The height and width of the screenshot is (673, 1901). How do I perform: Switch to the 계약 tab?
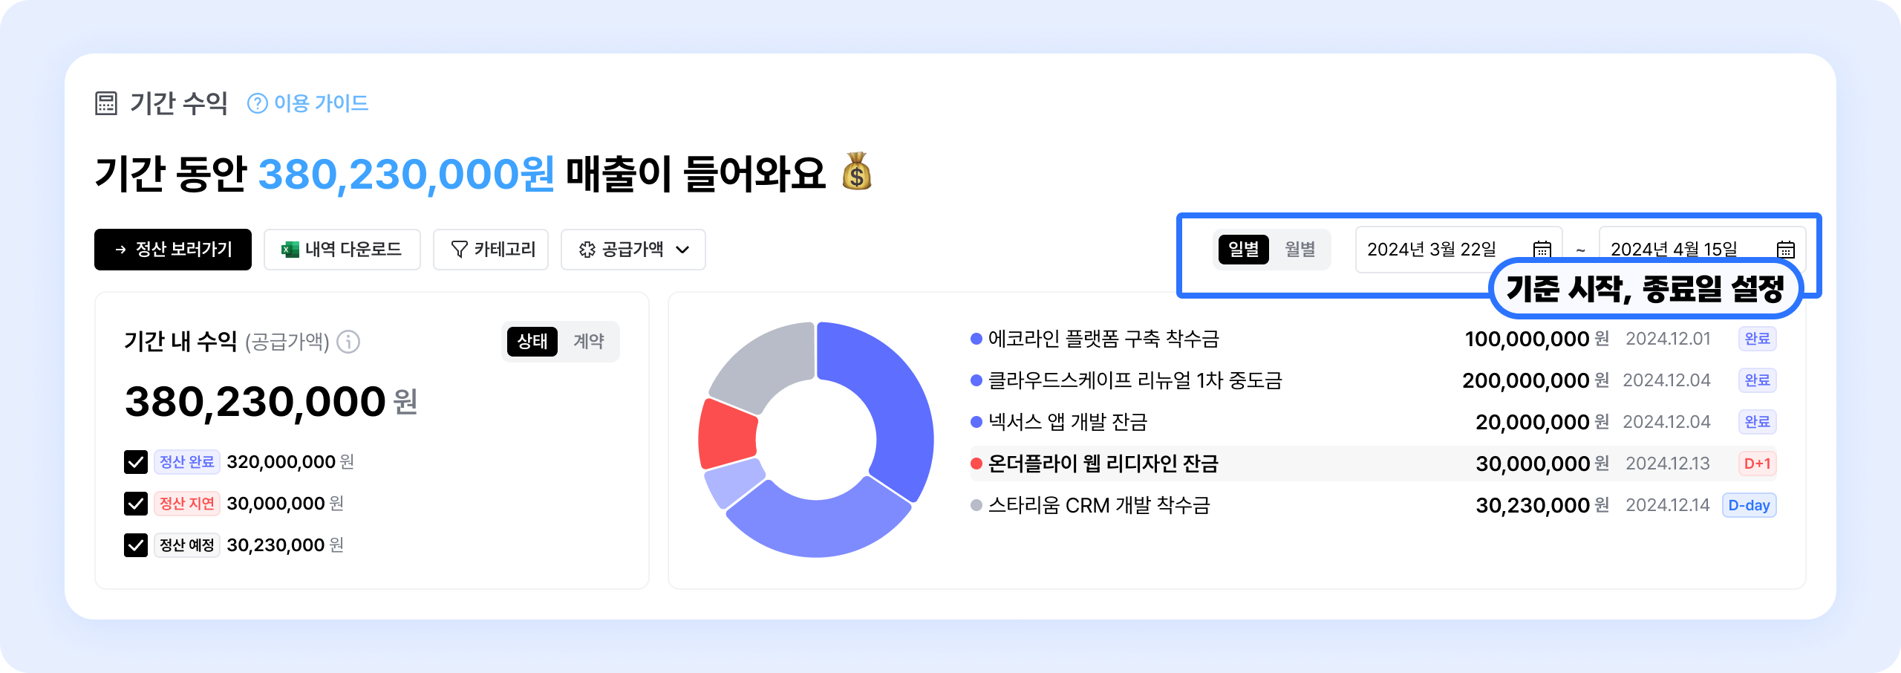click(x=588, y=342)
